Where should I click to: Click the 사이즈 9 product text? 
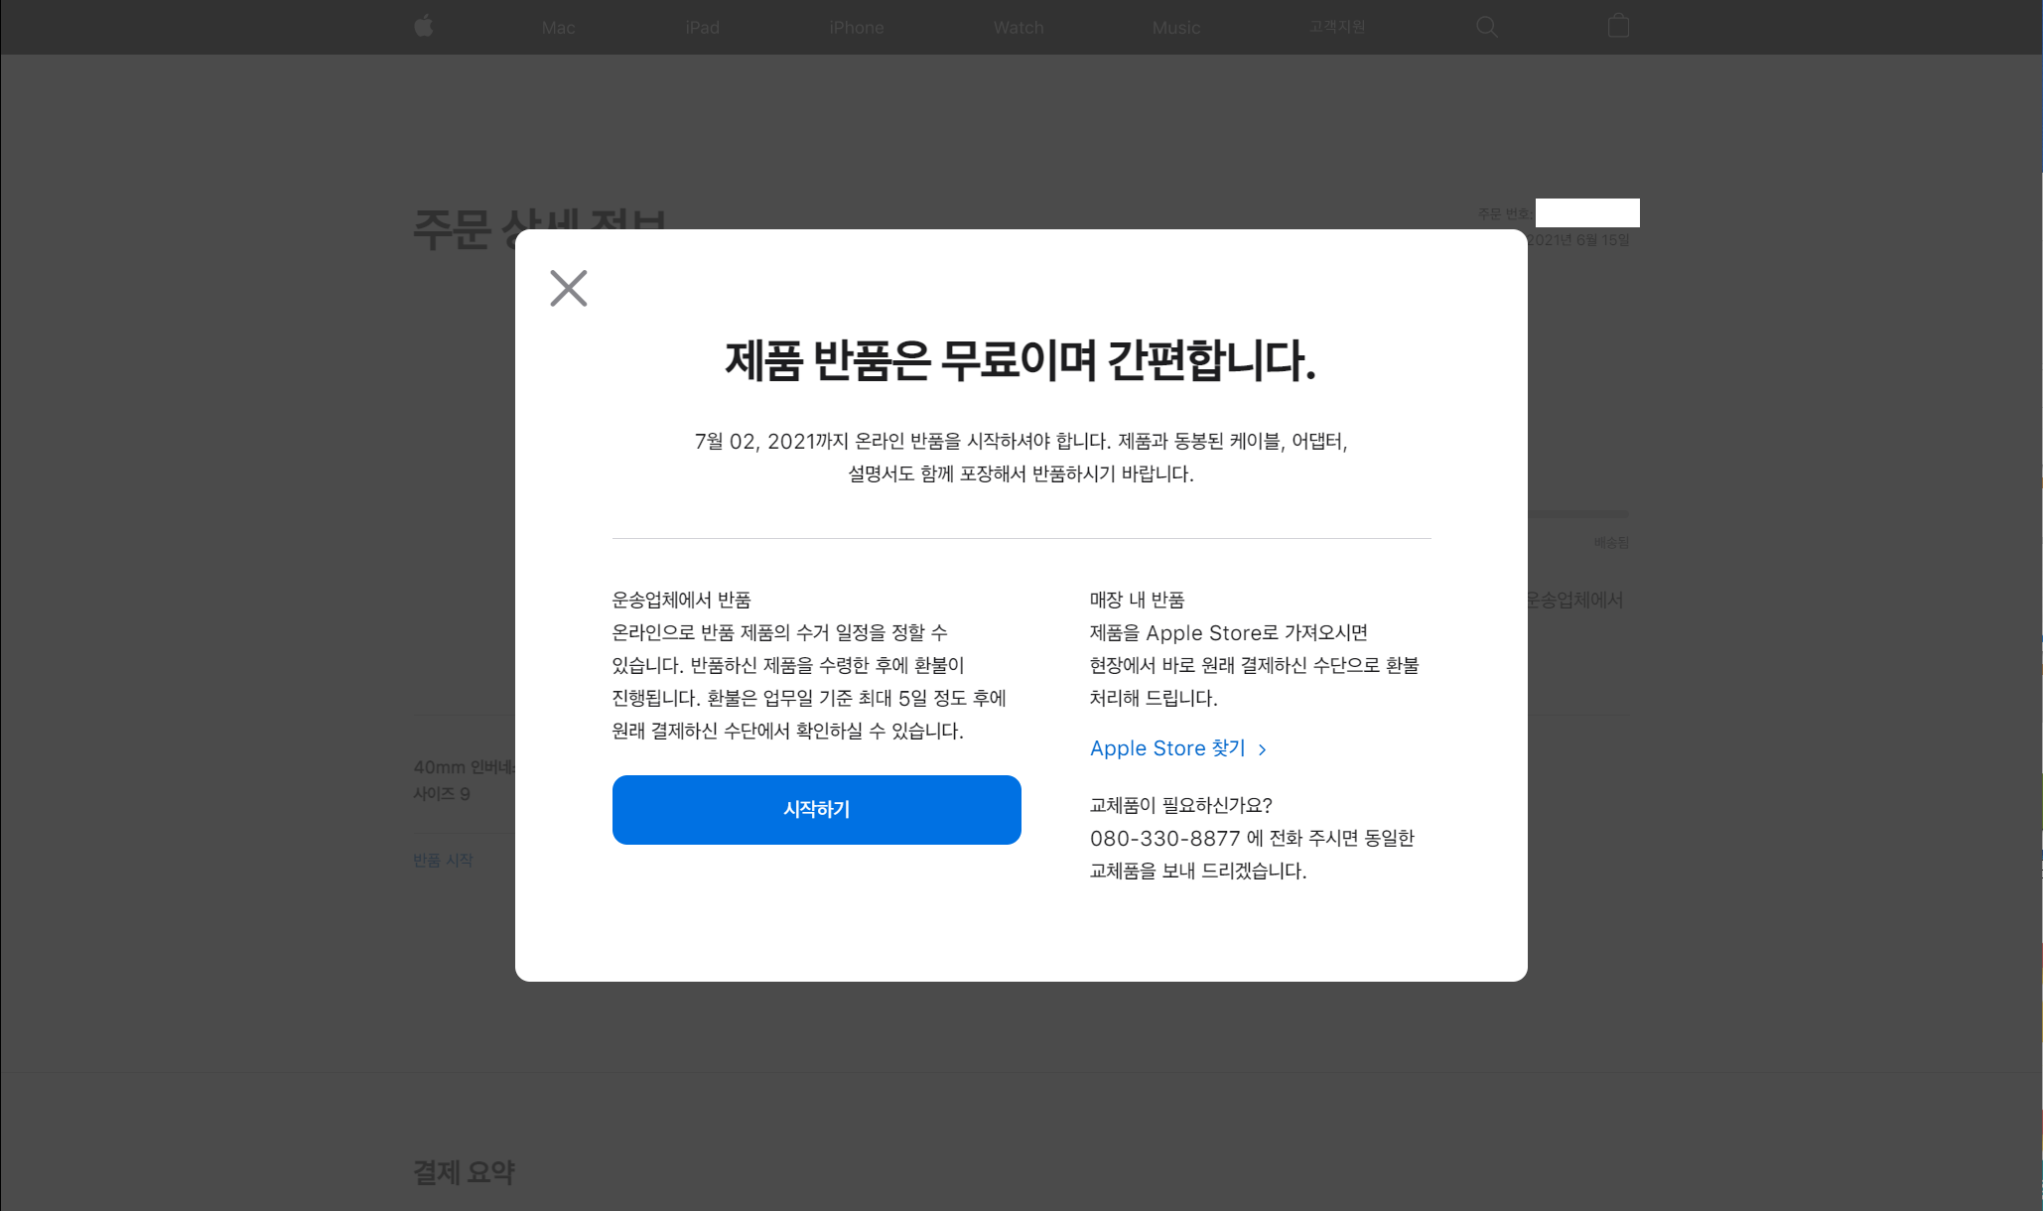[442, 794]
